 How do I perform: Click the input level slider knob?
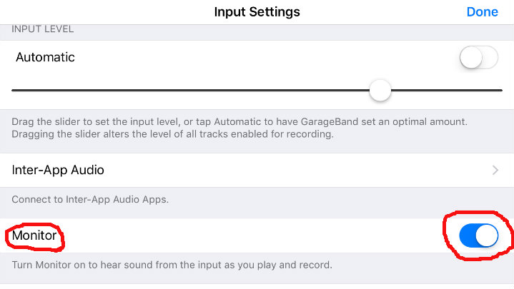[380, 91]
